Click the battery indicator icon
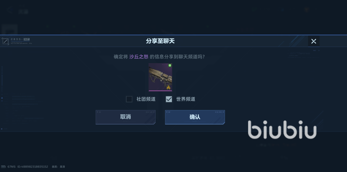 [x=3, y=167]
